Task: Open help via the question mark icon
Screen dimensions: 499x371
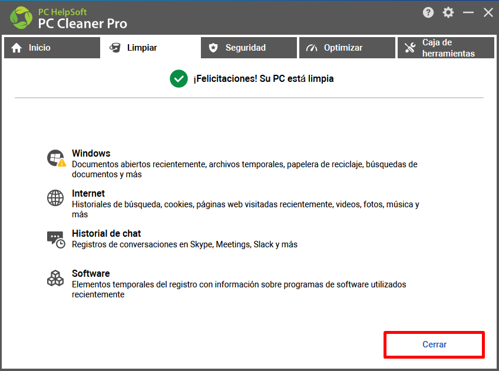Action: (428, 13)
